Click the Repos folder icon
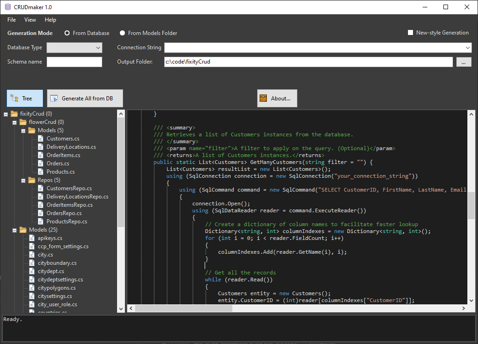 pos(31,180)
